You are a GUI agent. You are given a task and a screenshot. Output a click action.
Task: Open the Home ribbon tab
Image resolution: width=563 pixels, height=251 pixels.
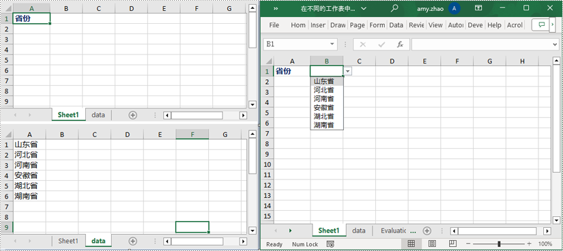tap(298, 25)
